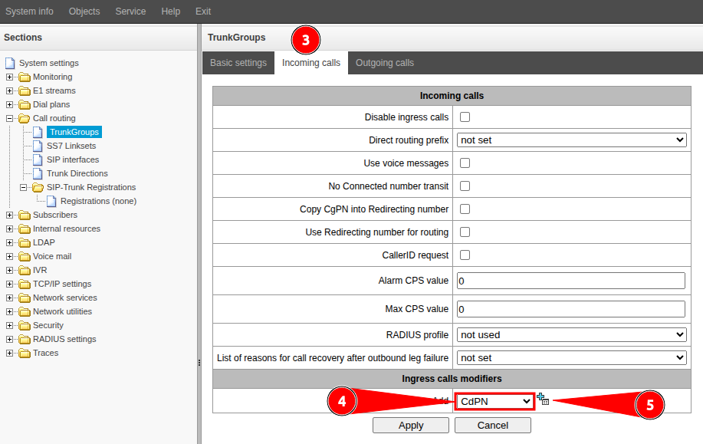Click the TCP/IP settings folder icon

click(x=25, y=284)
